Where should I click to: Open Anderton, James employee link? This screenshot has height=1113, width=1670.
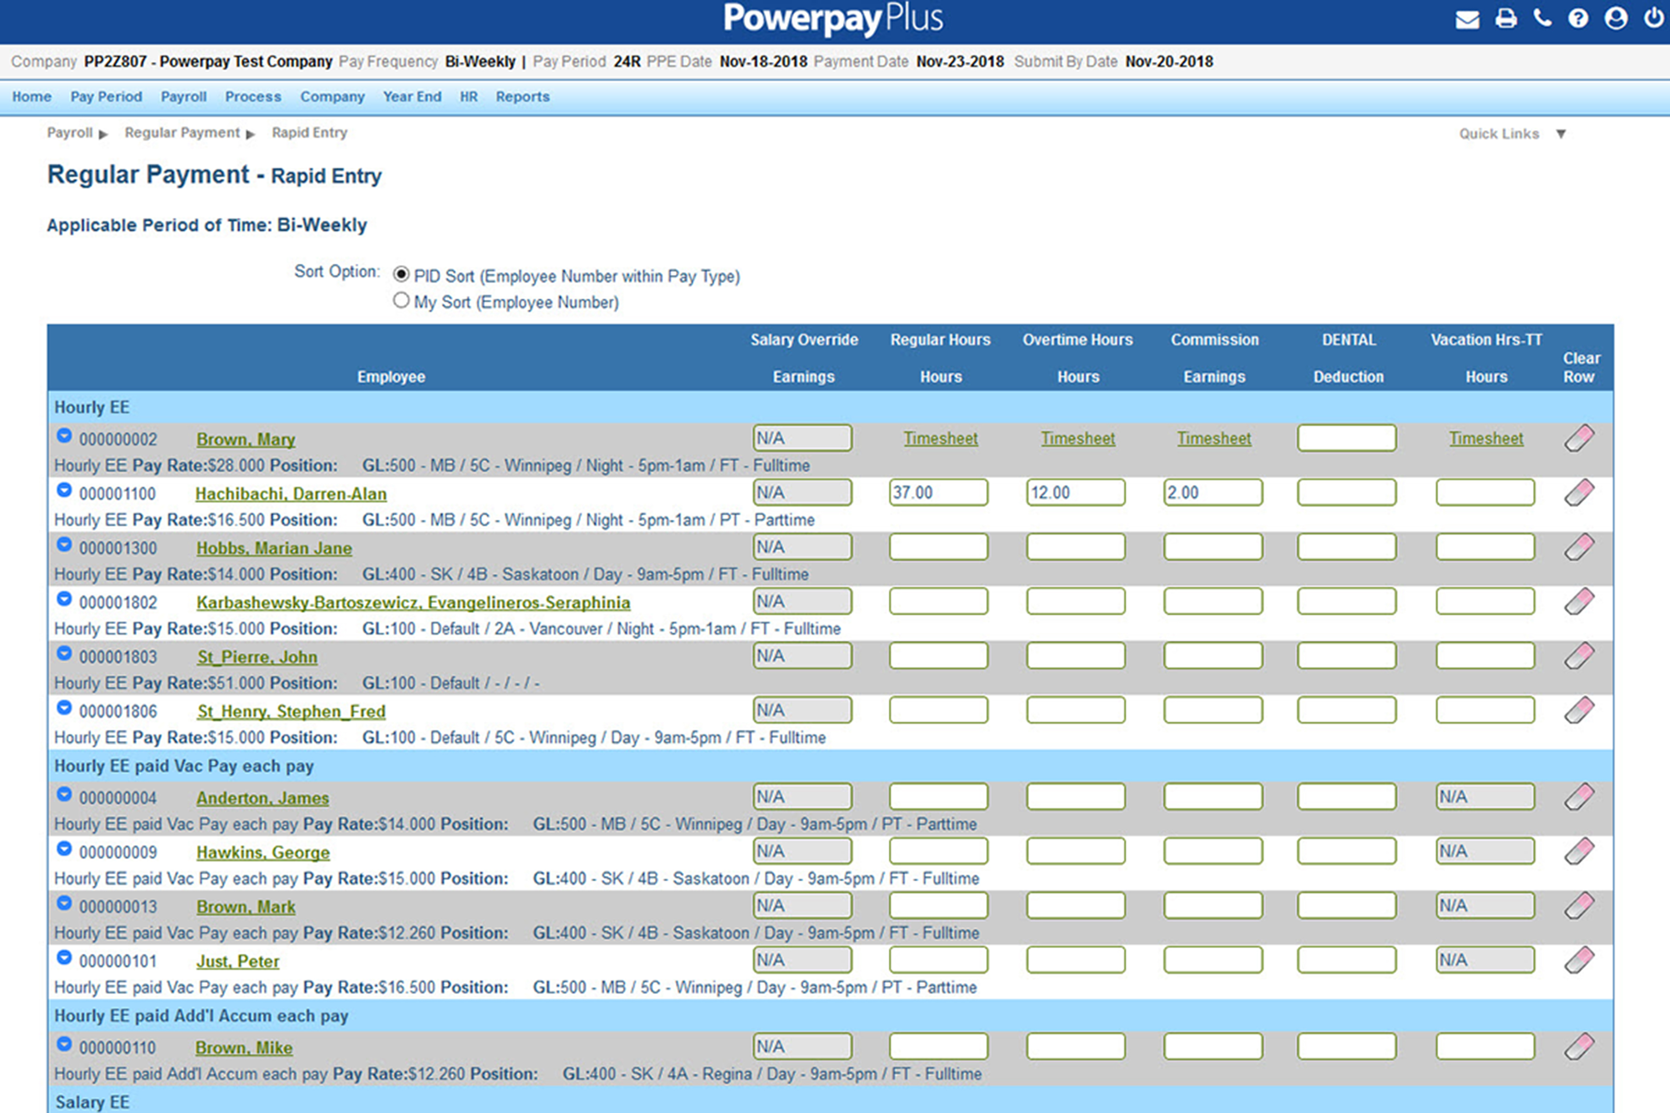point(263,798)
